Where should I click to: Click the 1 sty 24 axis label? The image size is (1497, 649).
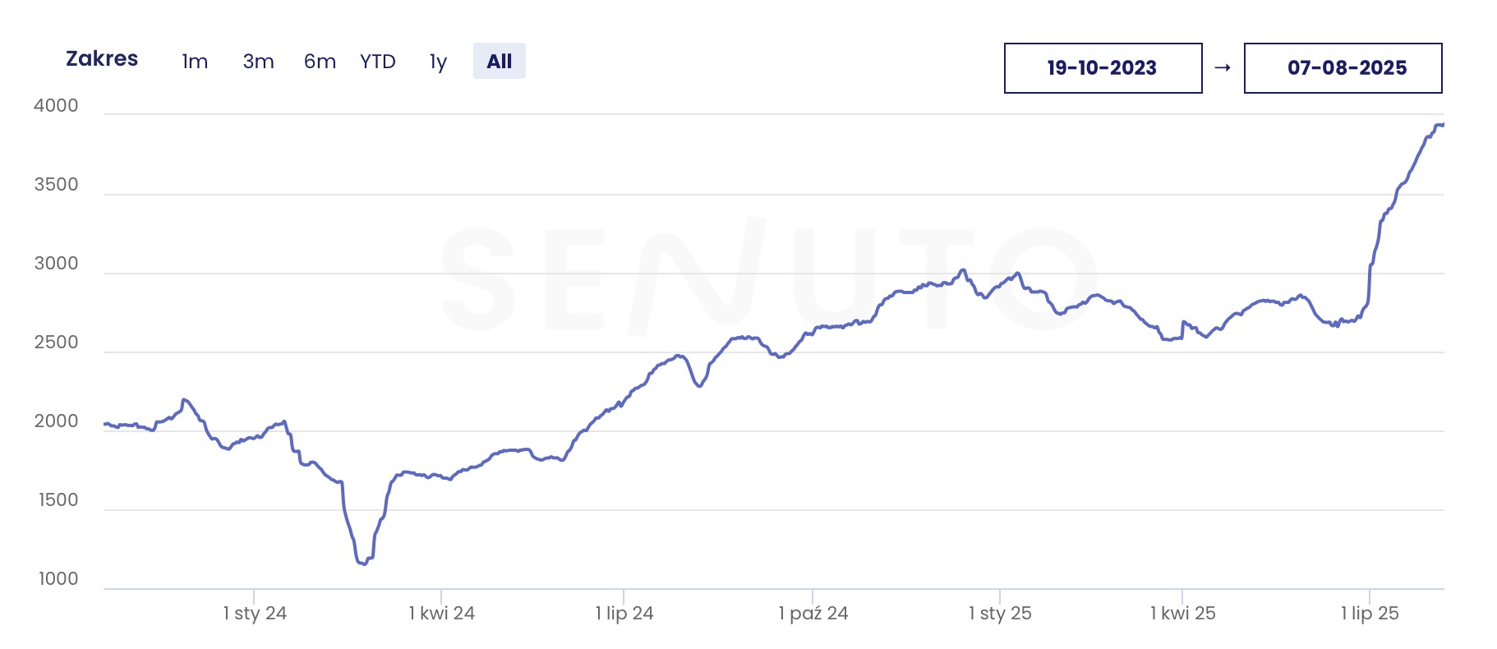tap(255, 613)
